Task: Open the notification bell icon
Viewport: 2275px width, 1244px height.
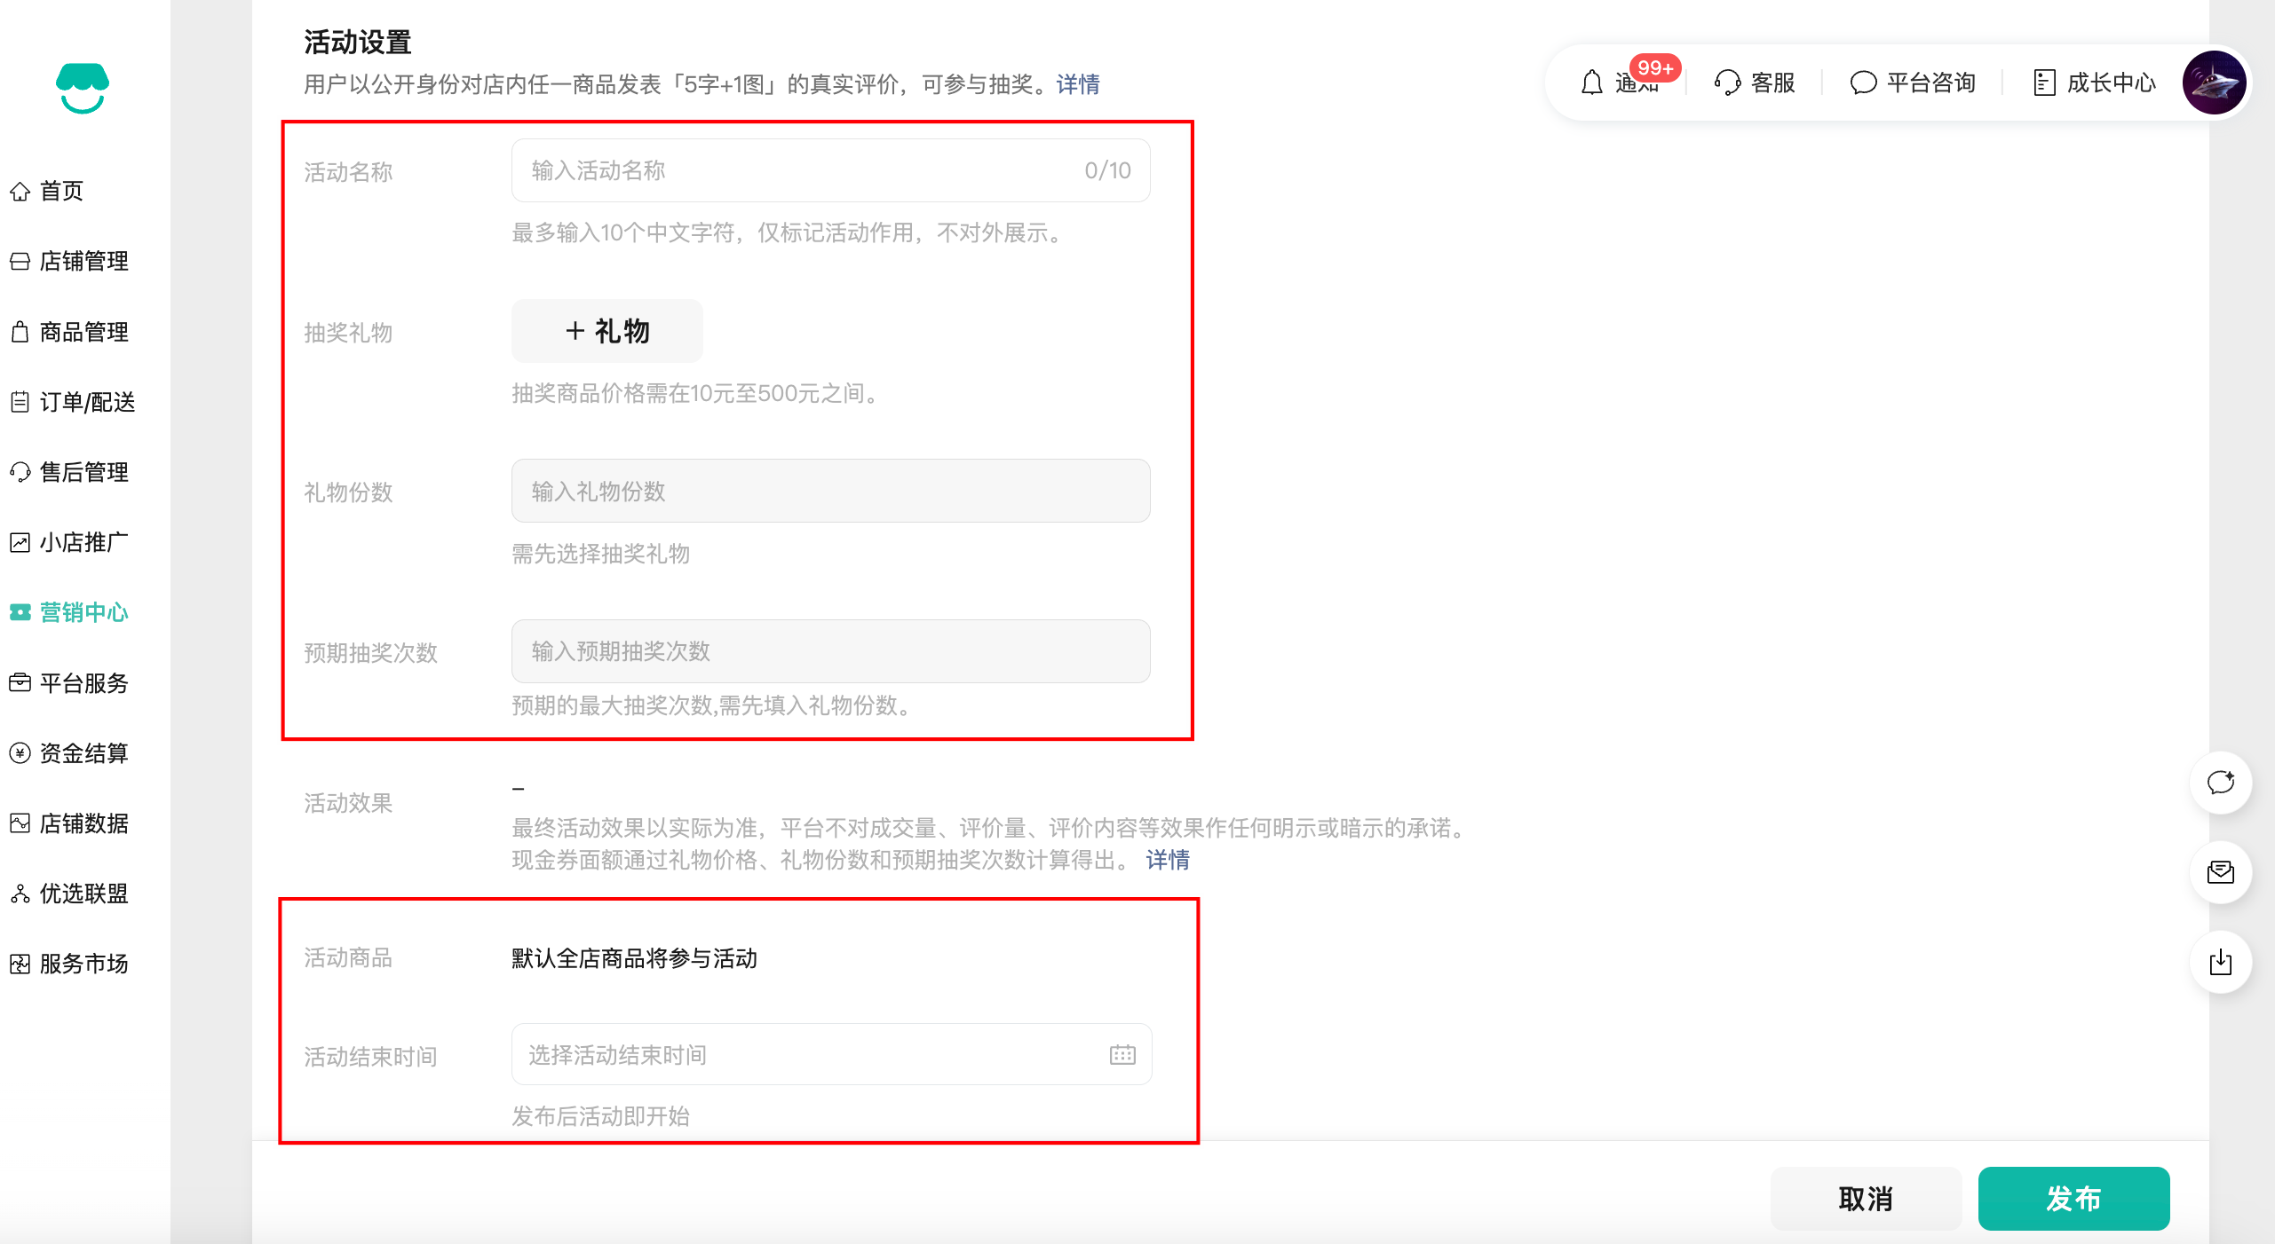Action: tap(1592, 83)
